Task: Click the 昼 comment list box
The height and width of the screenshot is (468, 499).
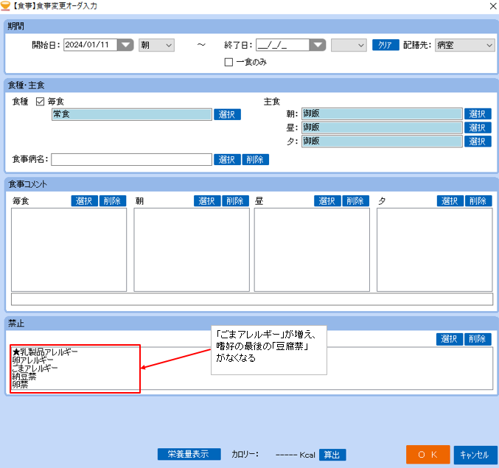Action: point(312,250)
